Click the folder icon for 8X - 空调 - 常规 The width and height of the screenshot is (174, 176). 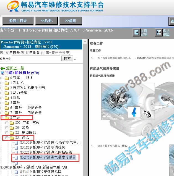pos(12,123)
